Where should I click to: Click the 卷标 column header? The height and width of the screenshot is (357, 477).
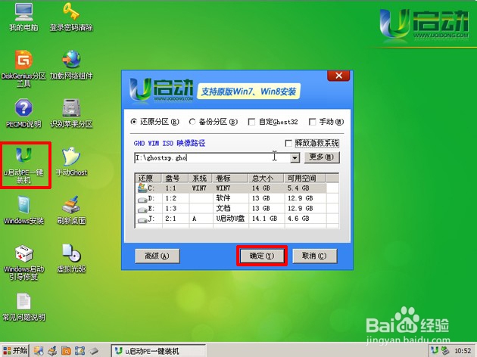[231, 178]
